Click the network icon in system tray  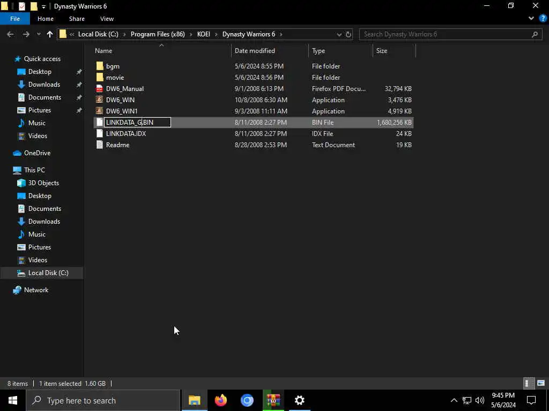pyautogui.click(x=467, y=400)
